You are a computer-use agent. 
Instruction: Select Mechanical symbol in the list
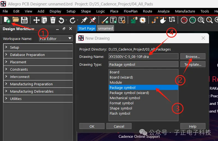point(143,98)
